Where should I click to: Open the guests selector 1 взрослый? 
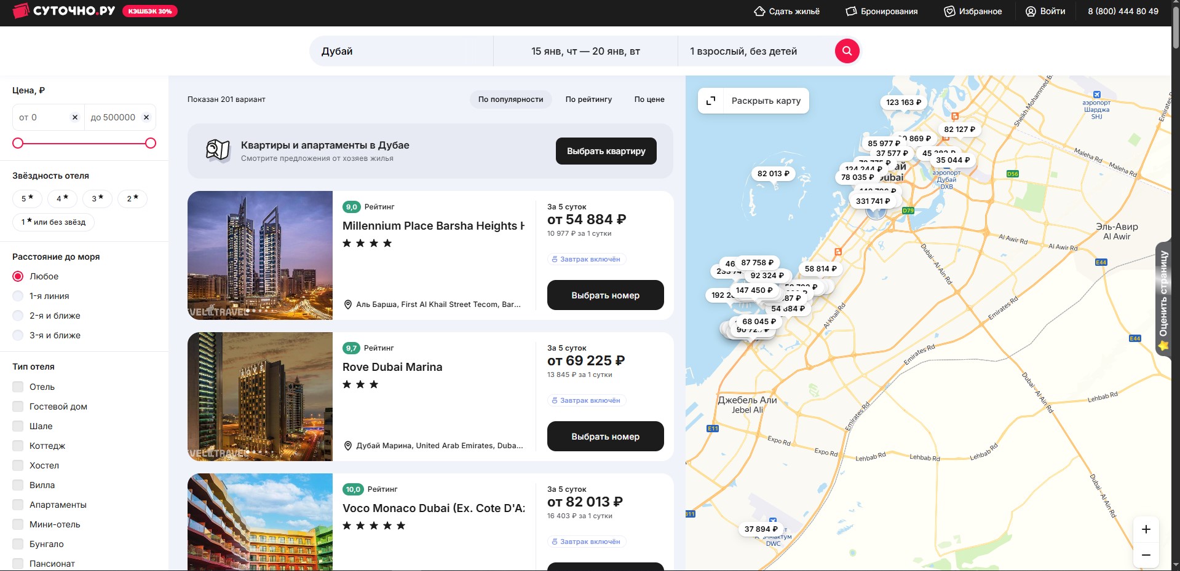point(743,51)
